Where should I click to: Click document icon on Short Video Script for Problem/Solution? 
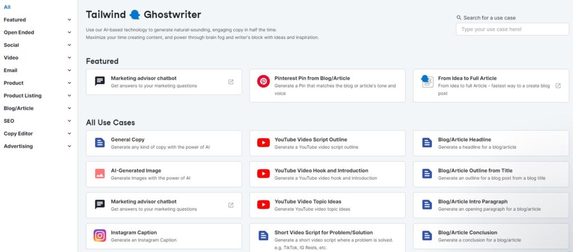pos(263,236)
